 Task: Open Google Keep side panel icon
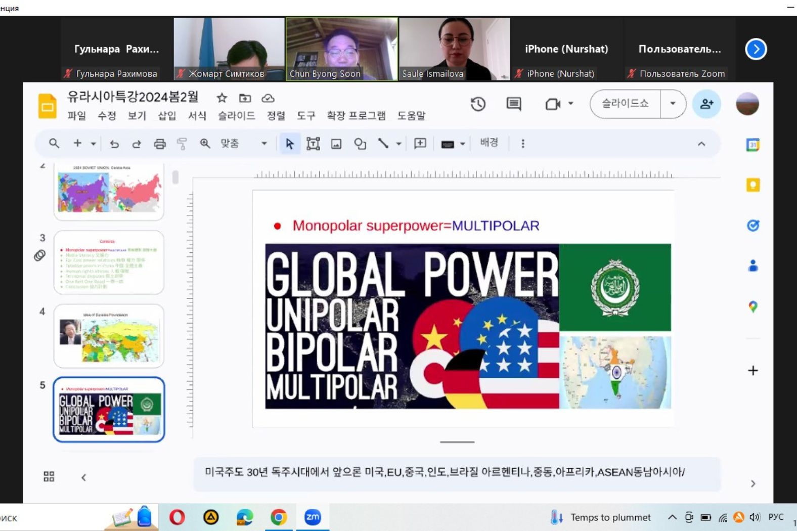coord(753,185)
